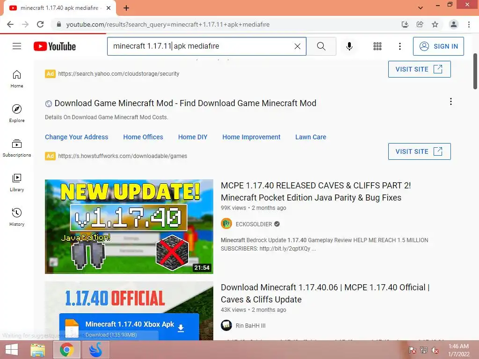
Task: Open the blue swan app on taskbar
Action: [x=95, y=350]
